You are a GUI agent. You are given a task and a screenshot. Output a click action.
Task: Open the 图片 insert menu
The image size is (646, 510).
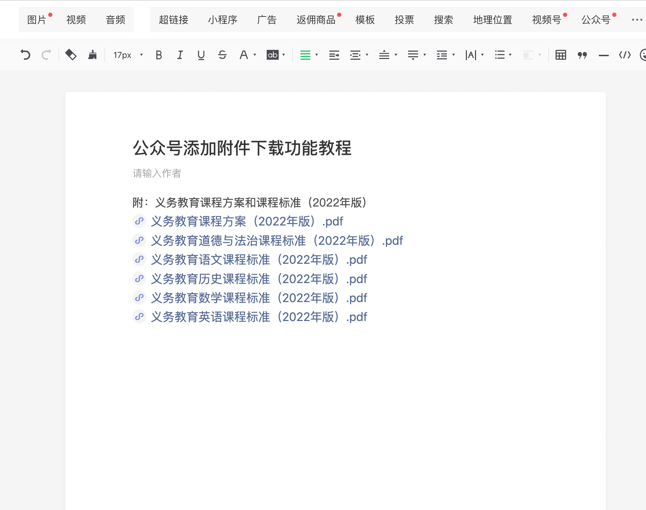(37, 20)
